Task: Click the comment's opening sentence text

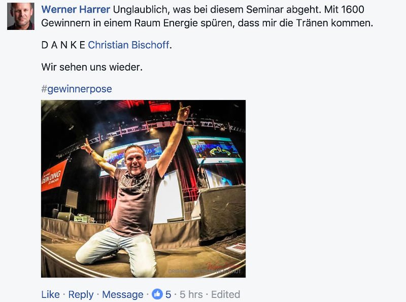Action: pos(217,10)
